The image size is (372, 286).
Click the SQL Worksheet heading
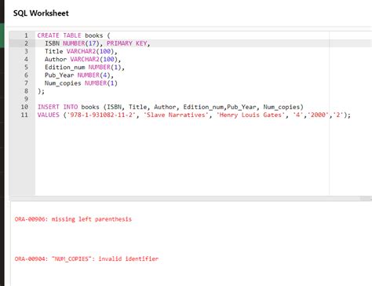[41, 13]
